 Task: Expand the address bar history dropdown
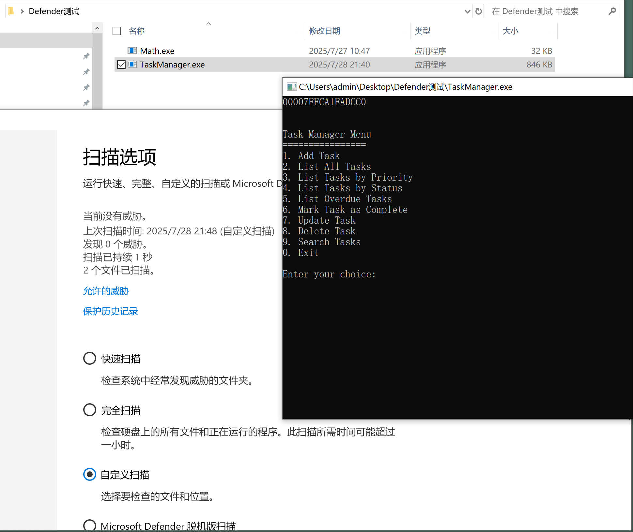coord(467,11)
